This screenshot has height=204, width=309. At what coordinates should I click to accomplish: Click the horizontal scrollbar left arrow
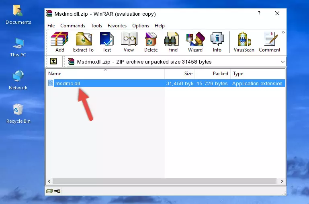49,181
